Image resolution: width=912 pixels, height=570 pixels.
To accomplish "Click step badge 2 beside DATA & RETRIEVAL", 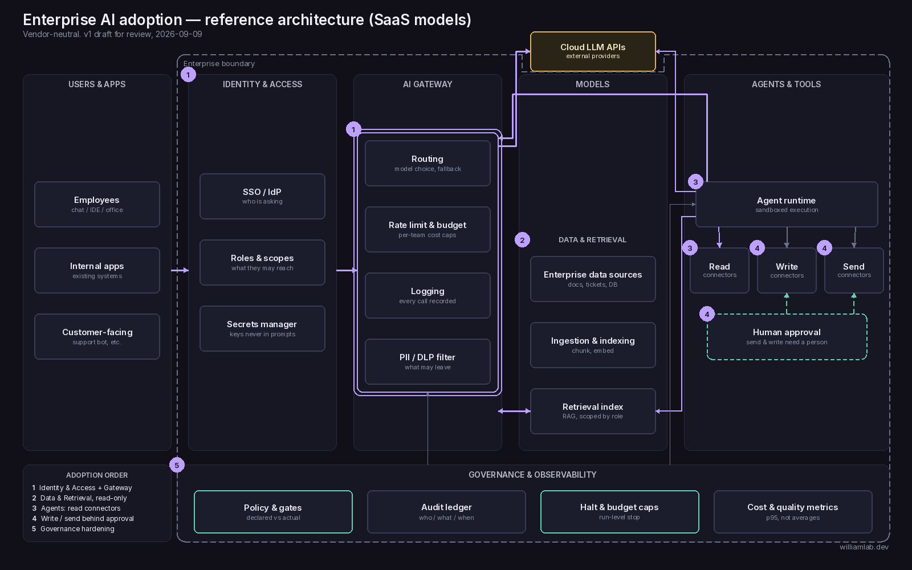I will coord(522,240).
